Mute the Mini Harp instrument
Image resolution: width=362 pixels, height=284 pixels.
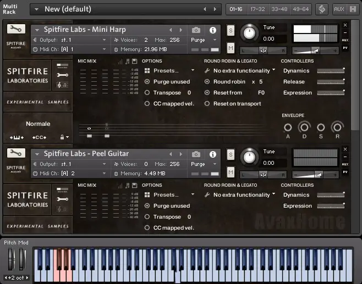[231, 48]
